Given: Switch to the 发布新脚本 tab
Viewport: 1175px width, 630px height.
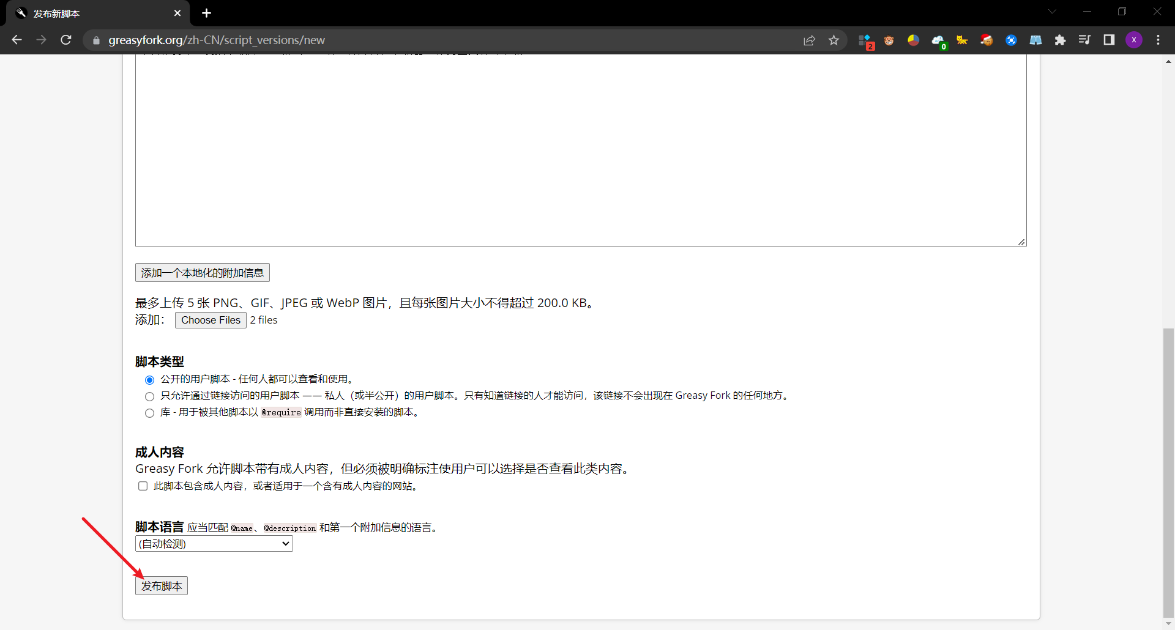Looking at the screenshot, I should click(98, 13).
